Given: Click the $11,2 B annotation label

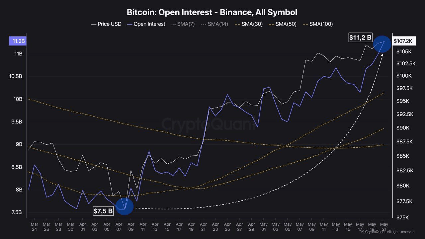Looking at the screenshot, I should [x=360, y=38].
